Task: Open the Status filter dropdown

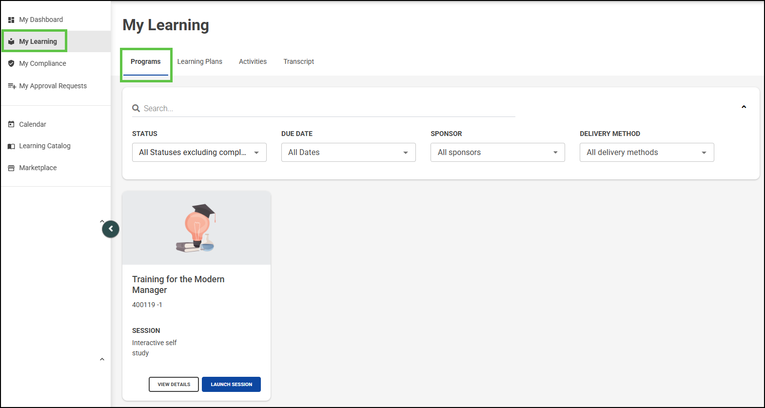Action: click(x=199, y=153)
